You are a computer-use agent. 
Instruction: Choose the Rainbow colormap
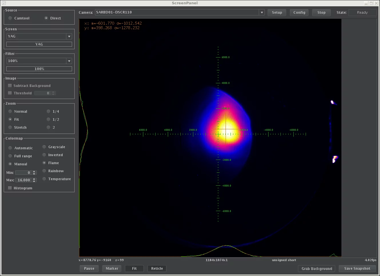click(x=44, y=171)
